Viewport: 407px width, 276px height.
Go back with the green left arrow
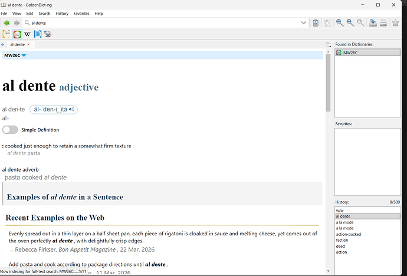coord(6,23)
